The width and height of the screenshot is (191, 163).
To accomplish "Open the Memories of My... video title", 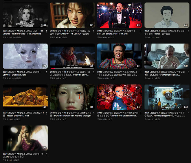I will pos(165,73).
